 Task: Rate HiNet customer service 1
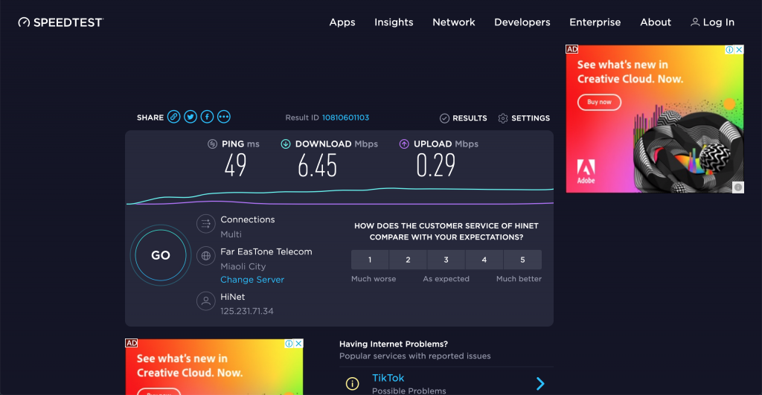tap(370, 260)
